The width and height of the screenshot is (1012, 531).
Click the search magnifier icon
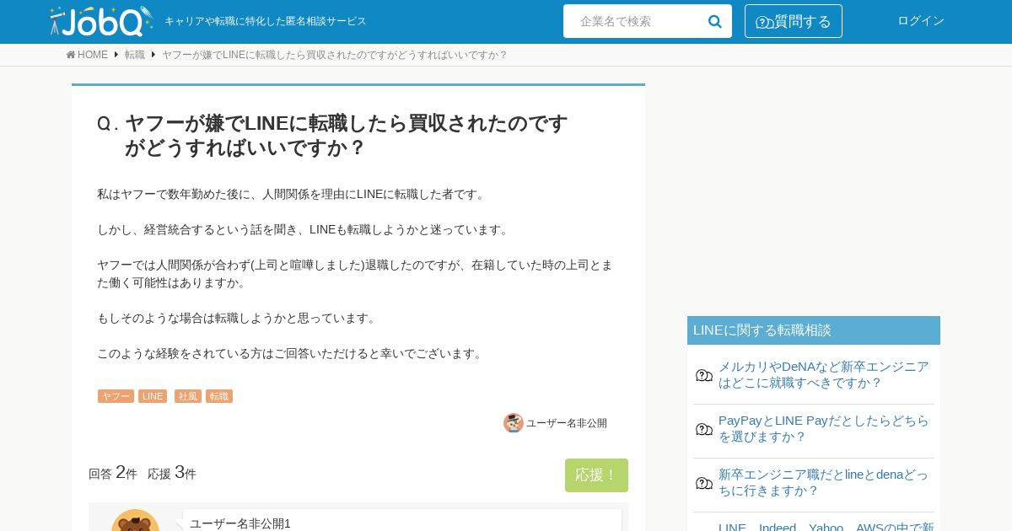(x=715, y=21)
